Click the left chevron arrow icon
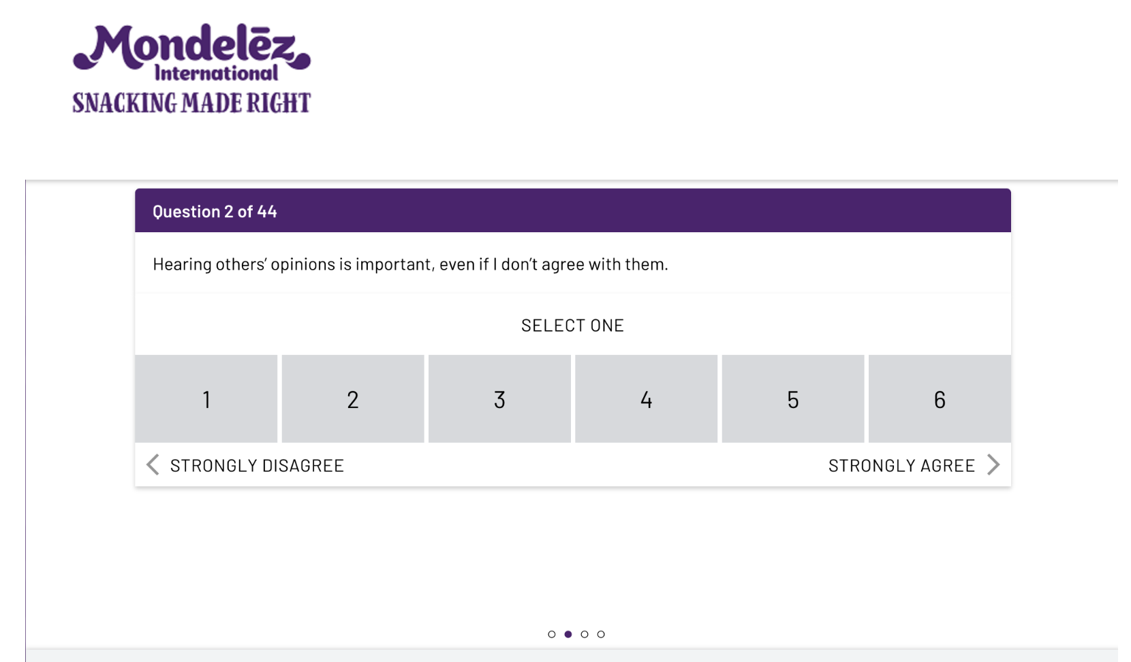The width and height of the screenshot is (1131, 662). coord(153,465)
